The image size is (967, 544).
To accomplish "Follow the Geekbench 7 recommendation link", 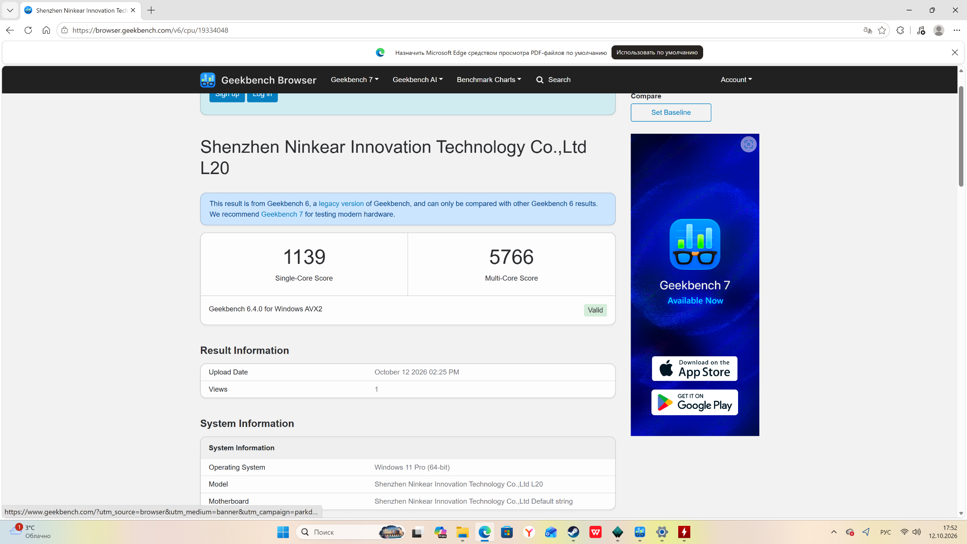I will [x=282, y=214].
